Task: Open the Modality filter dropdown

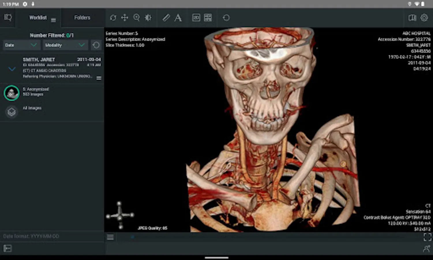Action: pyautogui.click(x=65, y=45)
